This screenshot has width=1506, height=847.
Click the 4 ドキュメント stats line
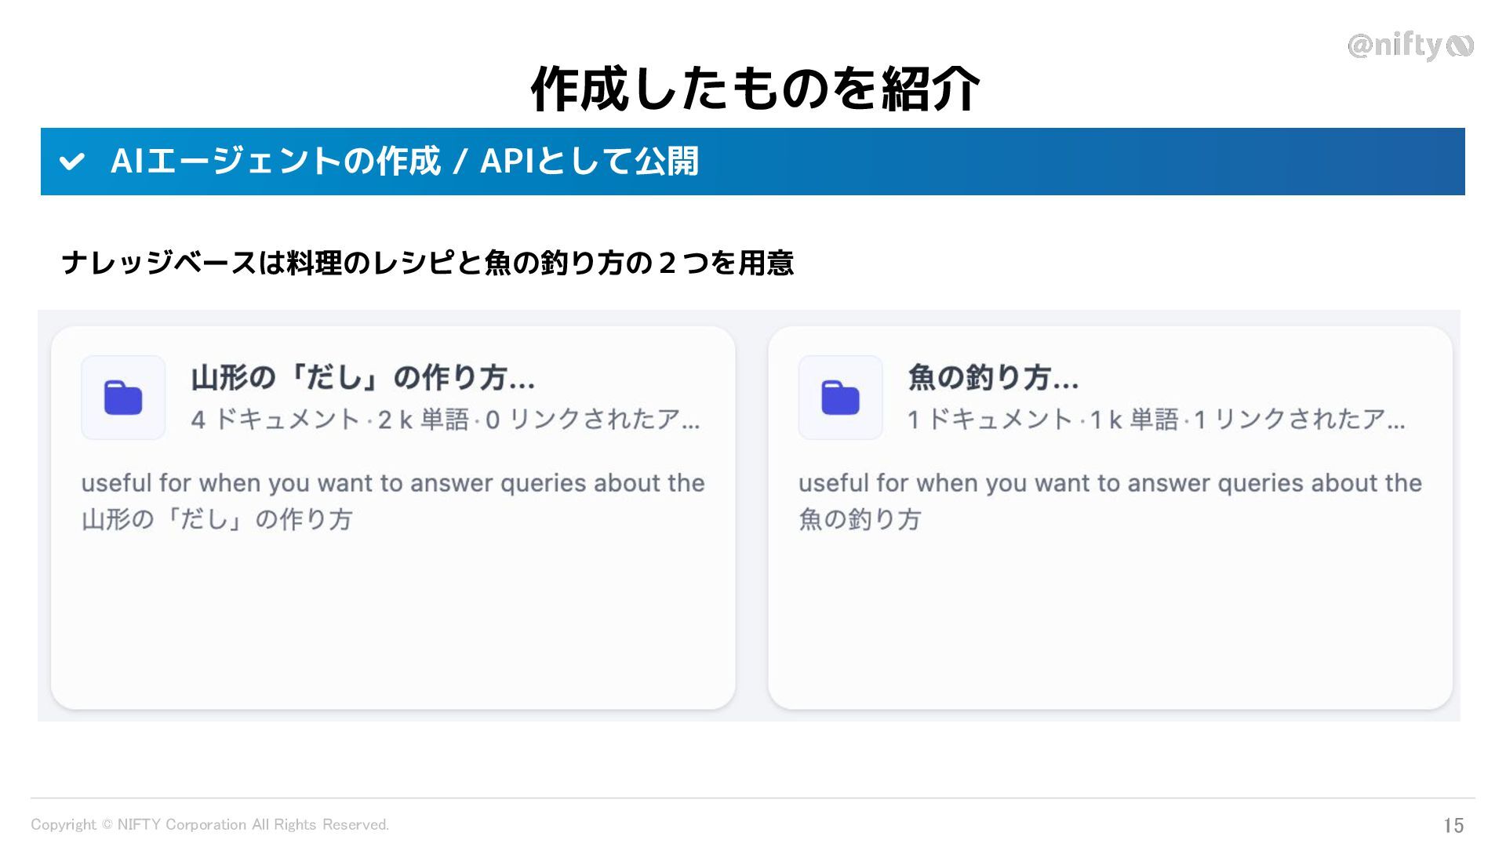pos(445,420)
